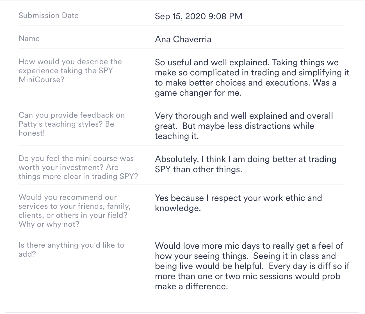Click the "game changer for me" sentence
365x314 pixels.
198,93
